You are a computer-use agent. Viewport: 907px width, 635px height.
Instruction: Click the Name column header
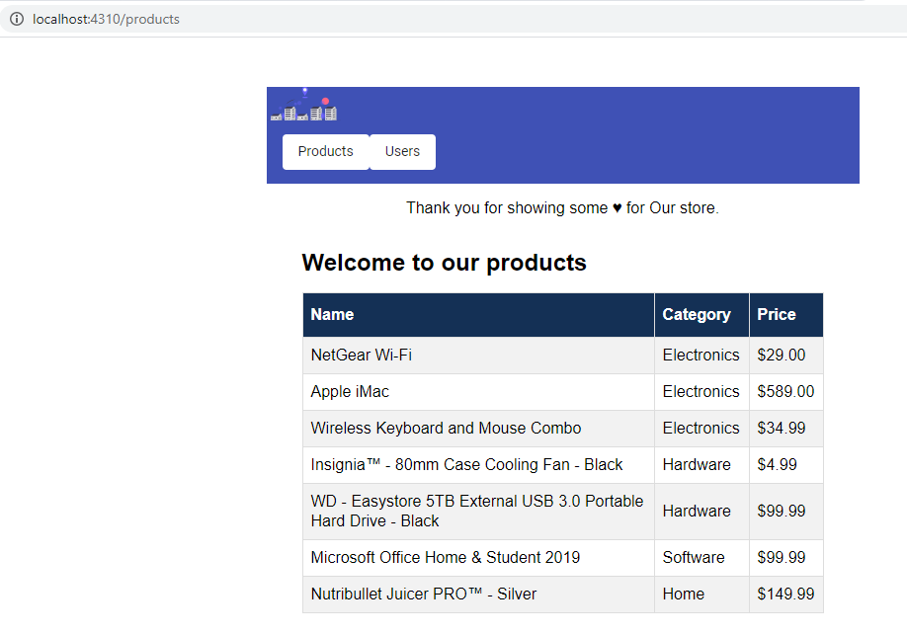click(332, 315)
